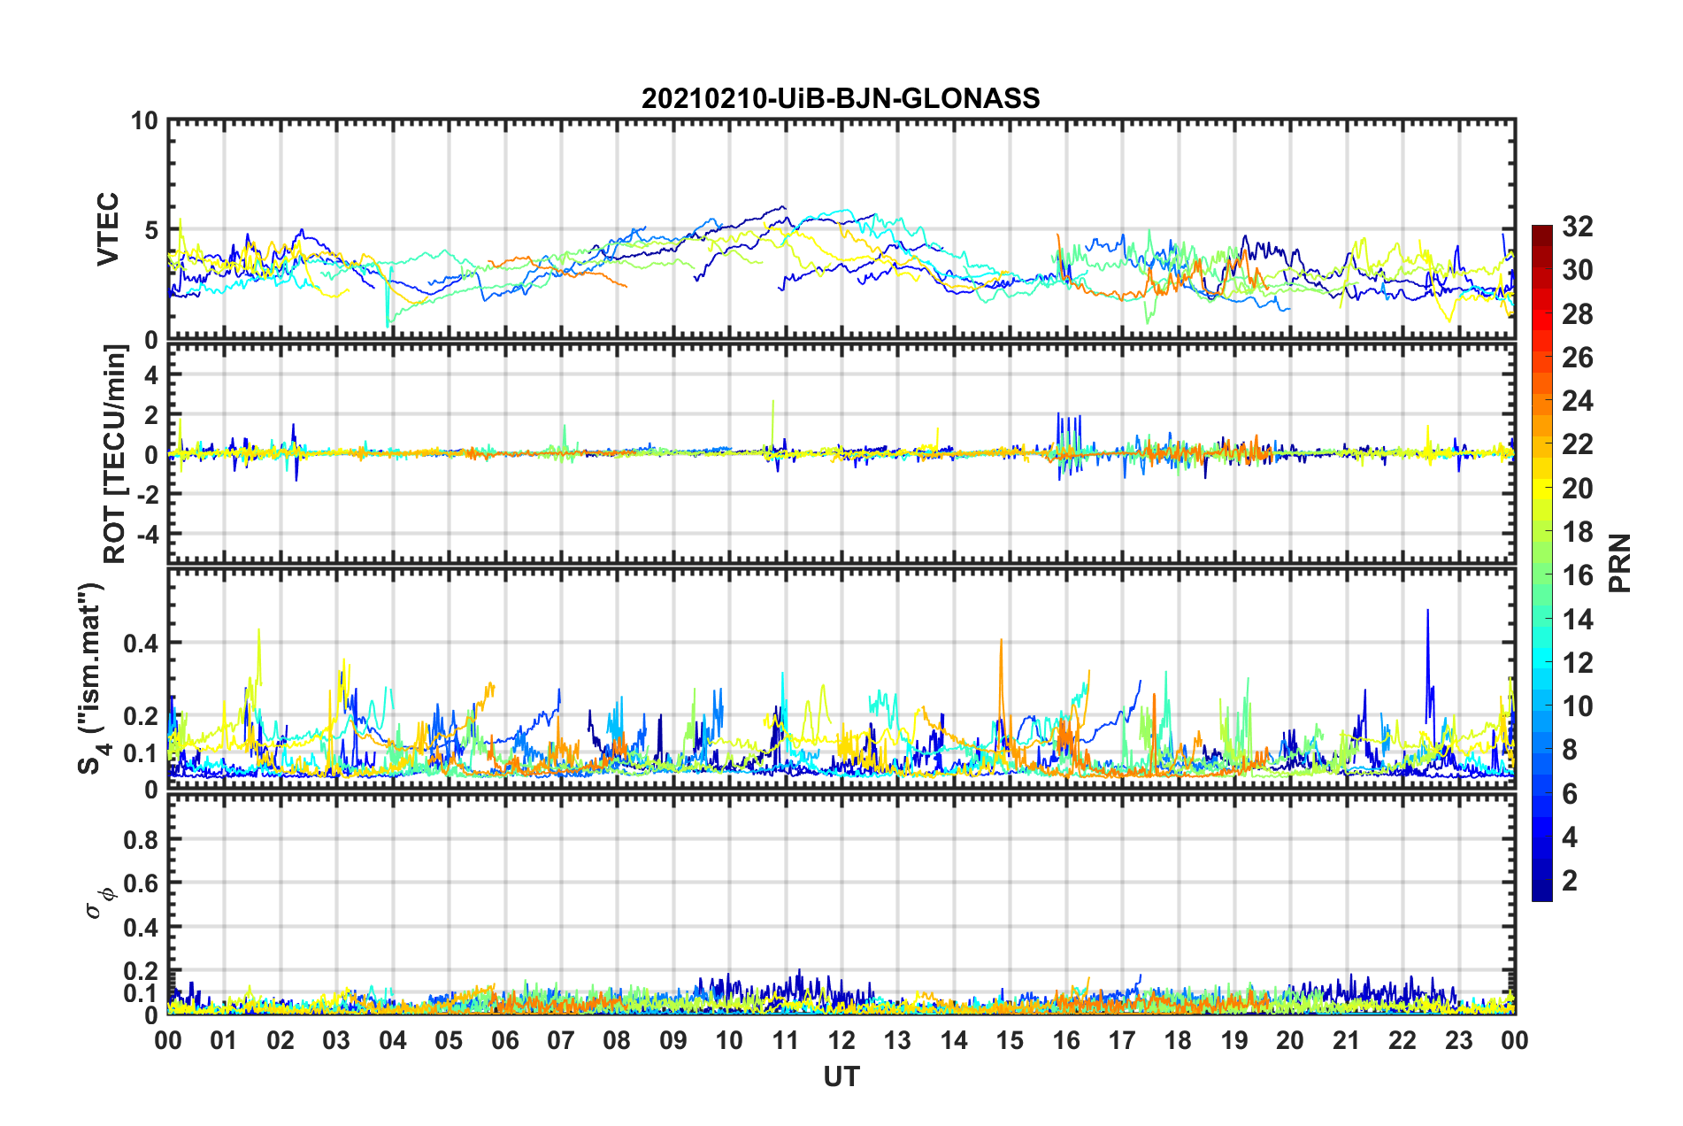Select the "-4" tick on the ROT axis
1683x1126 pixels.
point(147,535)
